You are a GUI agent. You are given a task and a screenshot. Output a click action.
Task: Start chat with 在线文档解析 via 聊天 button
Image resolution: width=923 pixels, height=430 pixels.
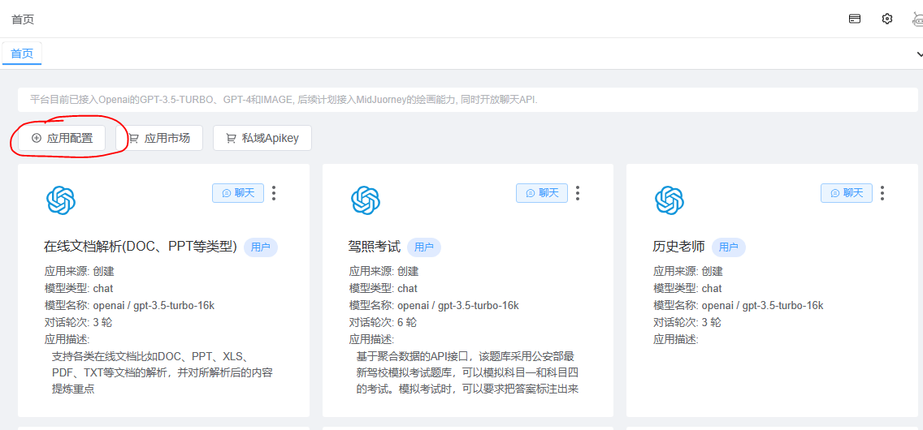click(238, 193)
